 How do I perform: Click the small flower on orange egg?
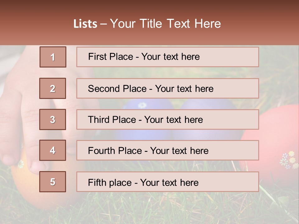(x=21, y=163)
